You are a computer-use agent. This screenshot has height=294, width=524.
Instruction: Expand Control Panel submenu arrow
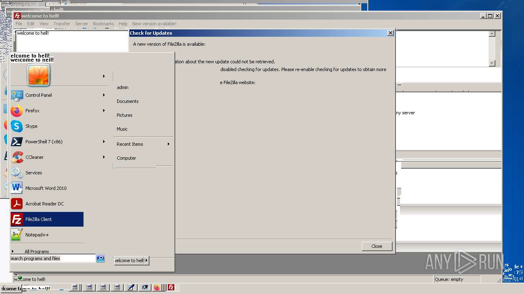click(x=104, y=95)
